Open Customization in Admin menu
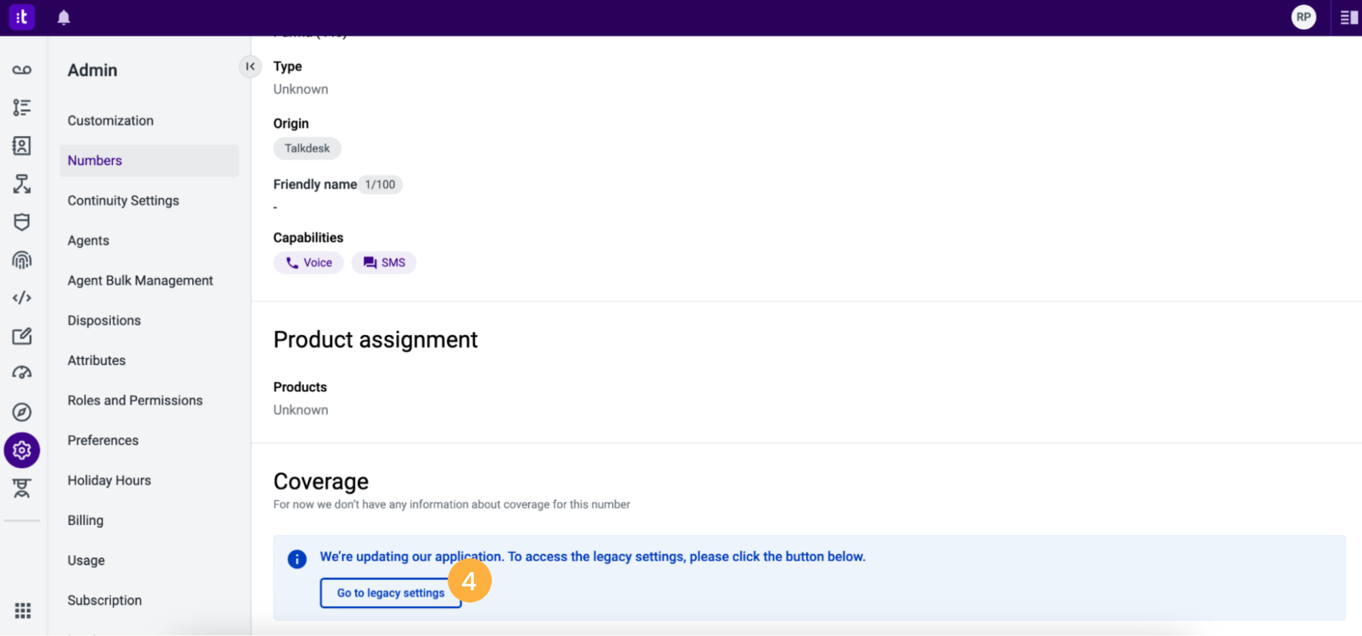Viewport: 1362px width, 636px height. tap(110, 121)
